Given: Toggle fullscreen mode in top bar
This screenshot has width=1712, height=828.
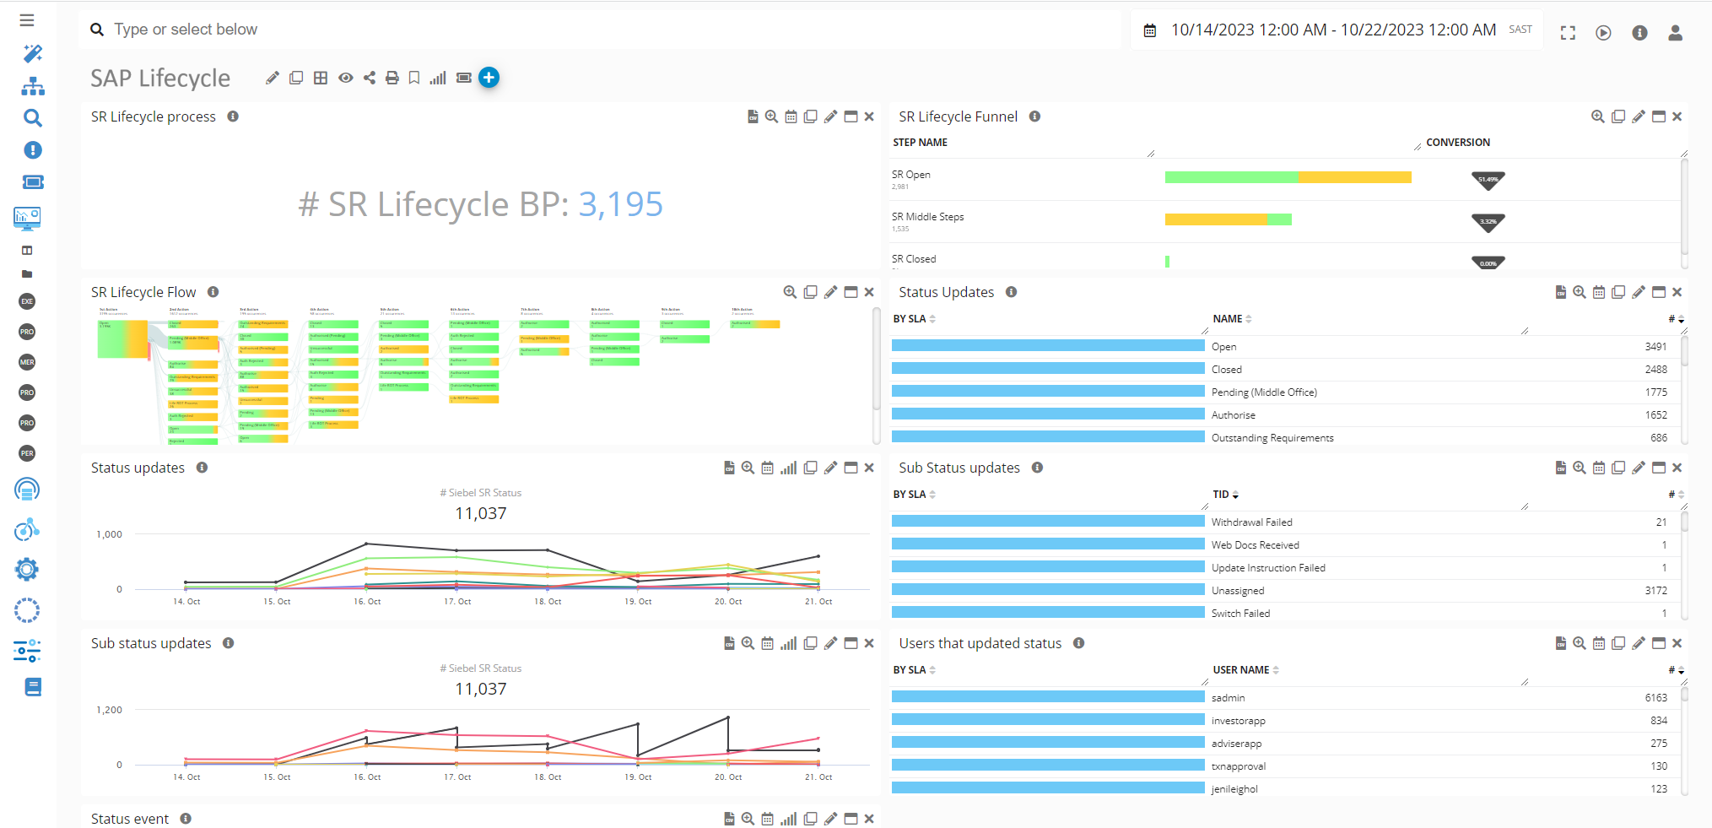Looking at the screenshot, I should tap(1568, 33).
